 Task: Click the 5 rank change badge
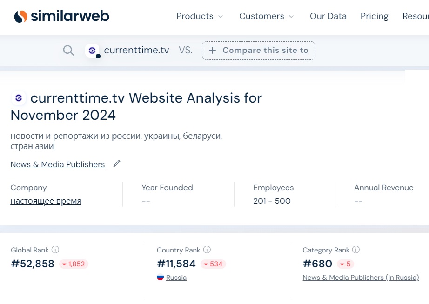[x=346, y=264]
